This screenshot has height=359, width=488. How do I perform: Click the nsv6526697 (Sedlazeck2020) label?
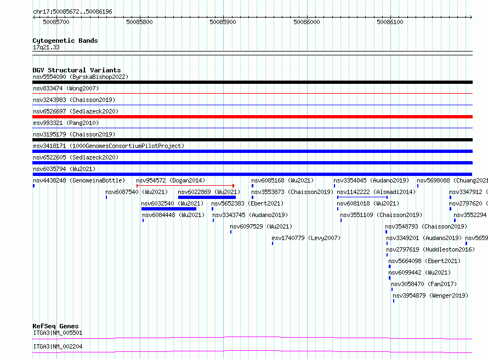click(76, 111)
